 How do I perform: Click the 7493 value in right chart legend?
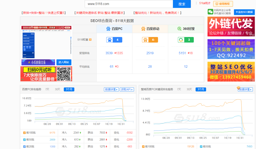[249, 146]
